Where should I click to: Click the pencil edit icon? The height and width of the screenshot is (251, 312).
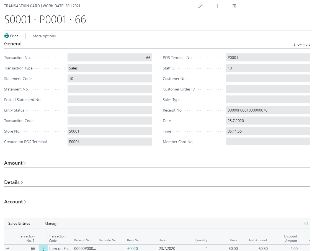pyautogui.click(x=200, y=6)
